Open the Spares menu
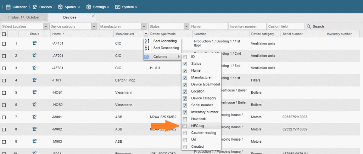Screen dimensions: 363x154 click(69, 7)
